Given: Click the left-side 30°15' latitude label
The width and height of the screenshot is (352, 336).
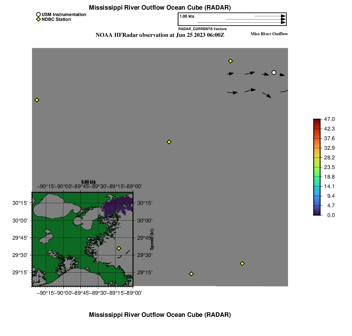Looking at the screenshot, I should (20, 203).
